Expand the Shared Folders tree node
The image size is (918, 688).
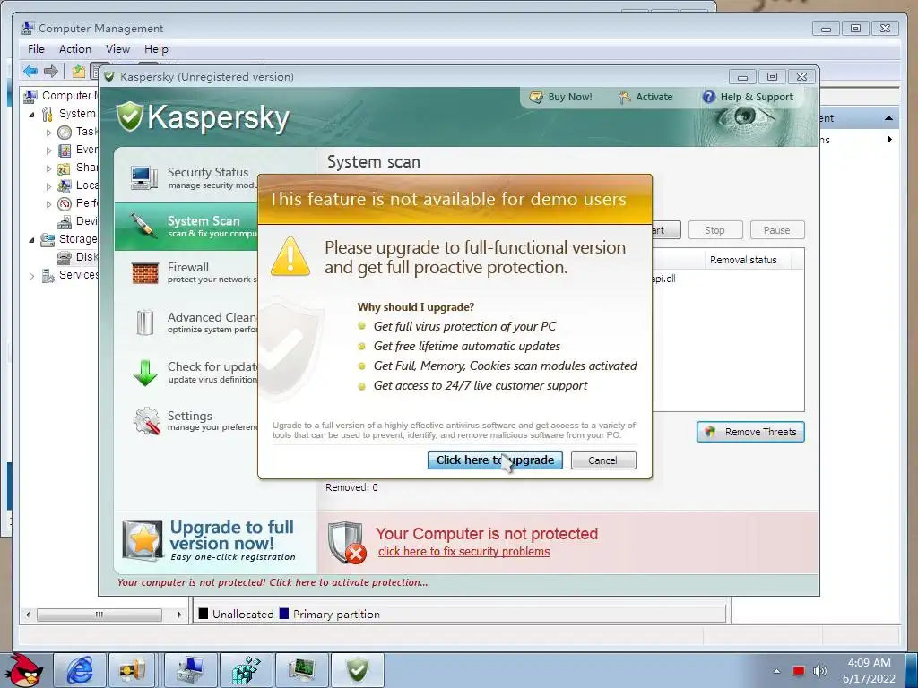pyautogui.click(x=48, y=168)
